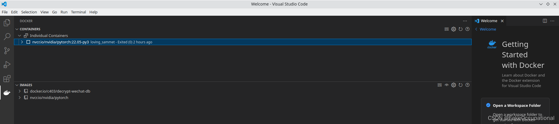The image size is (559, 124).
Task: Open the Selection menu
Action: pos(29,12)
